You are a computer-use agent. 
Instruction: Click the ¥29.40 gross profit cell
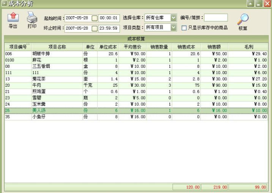pos(248,54)
